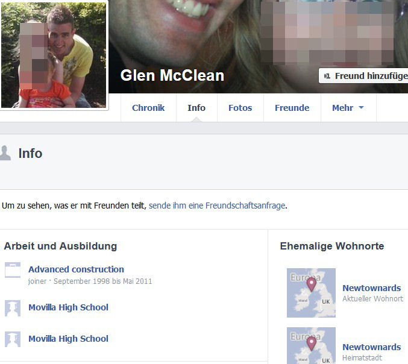Viewport: 408px width, 364px height.
Task: Go to the Freunde tab
Action: pos(292,108)
